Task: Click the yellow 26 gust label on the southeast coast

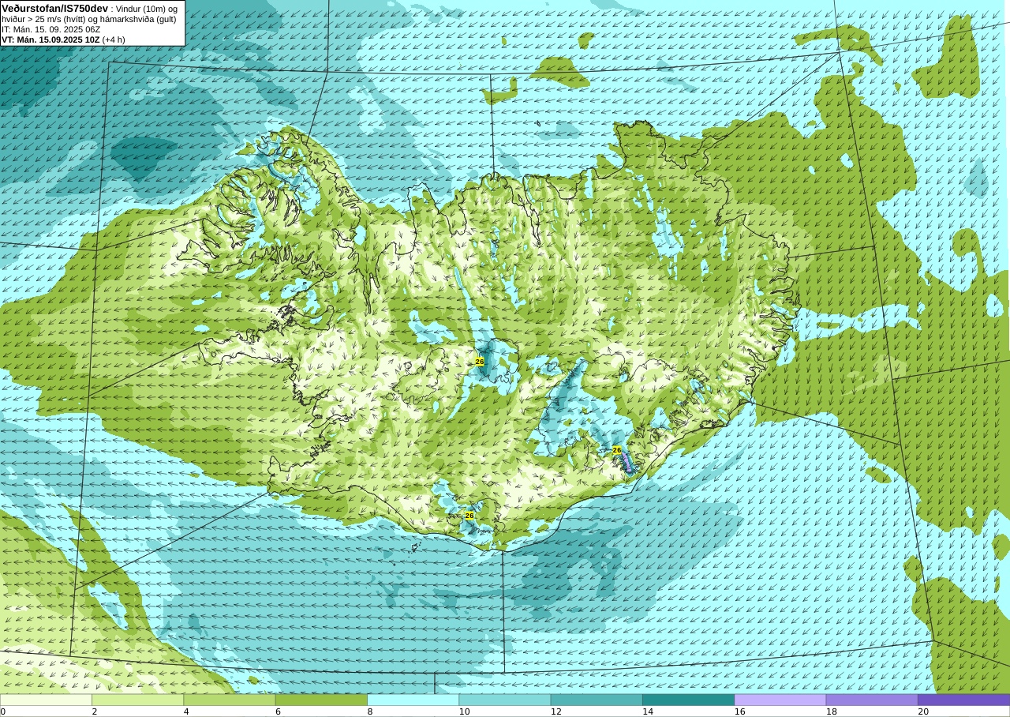Action: (617, 450)
